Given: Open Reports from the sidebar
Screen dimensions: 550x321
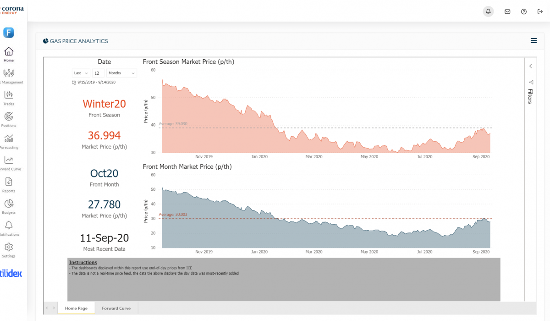Looking at the screenshot, I should 9,184.
